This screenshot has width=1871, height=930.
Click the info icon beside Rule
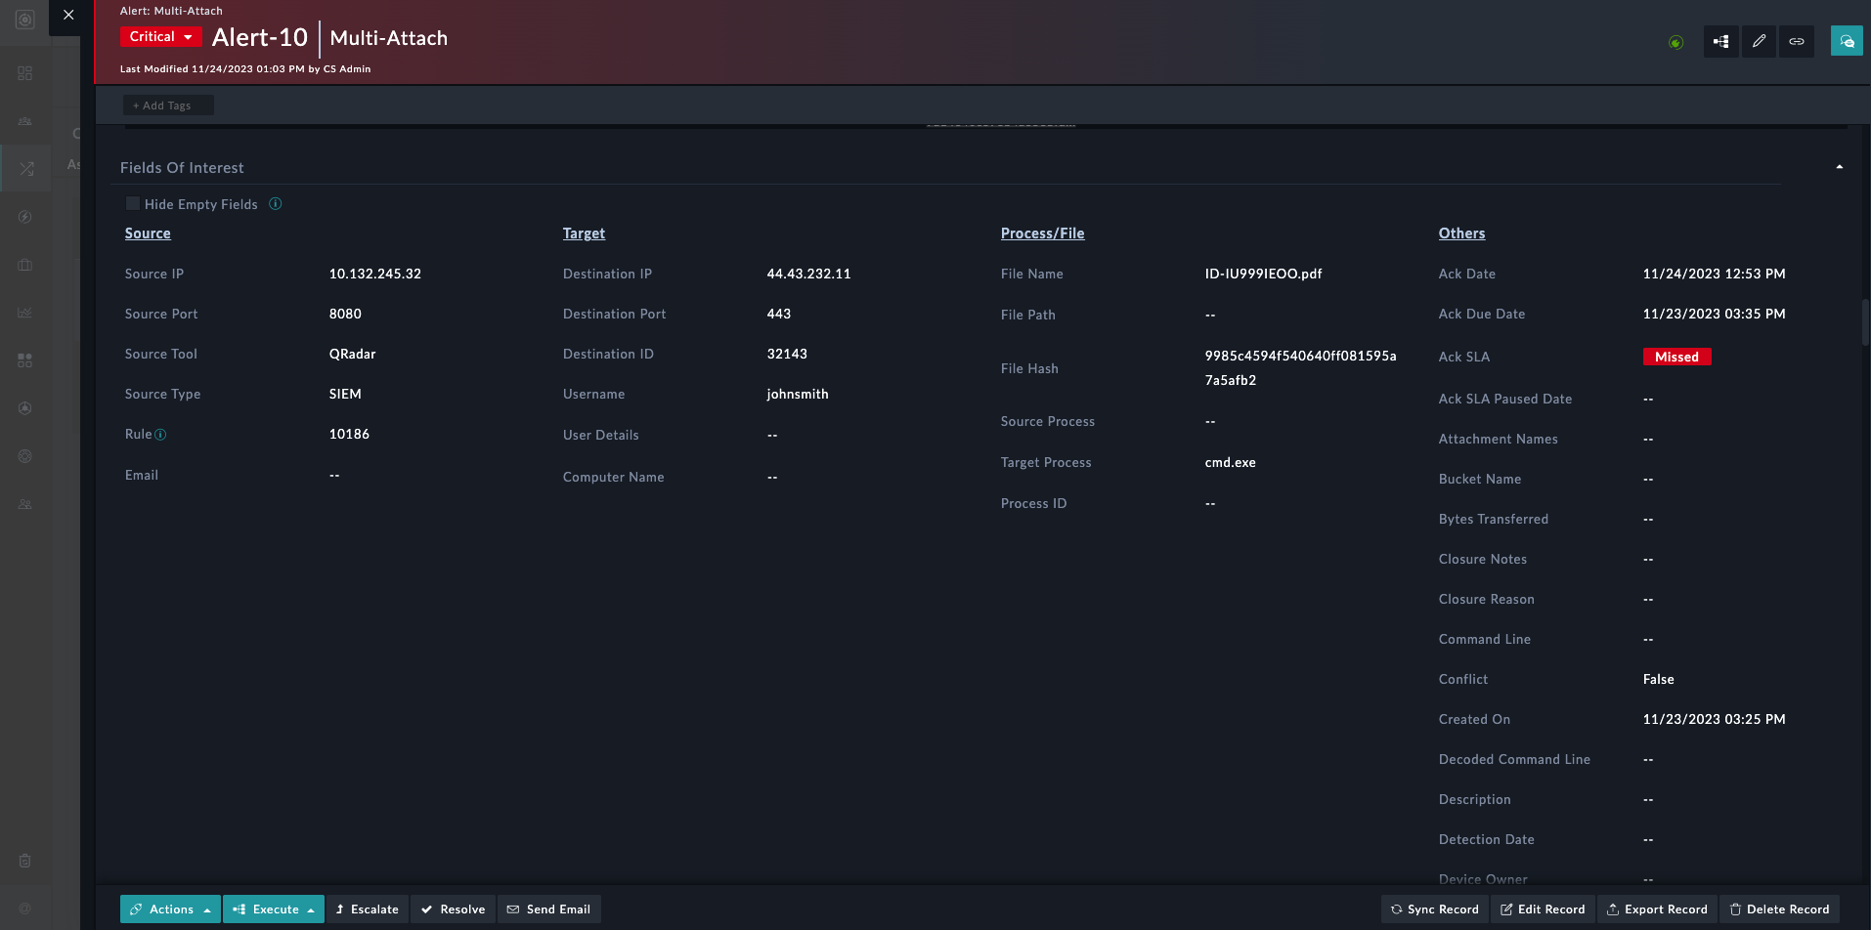pyautogui.click(x=160, y=435)
